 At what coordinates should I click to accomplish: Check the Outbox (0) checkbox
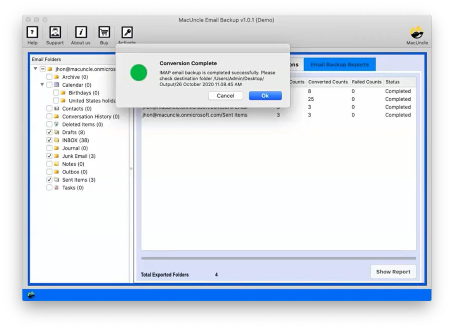pyautogui.click(x=49, y=172)
